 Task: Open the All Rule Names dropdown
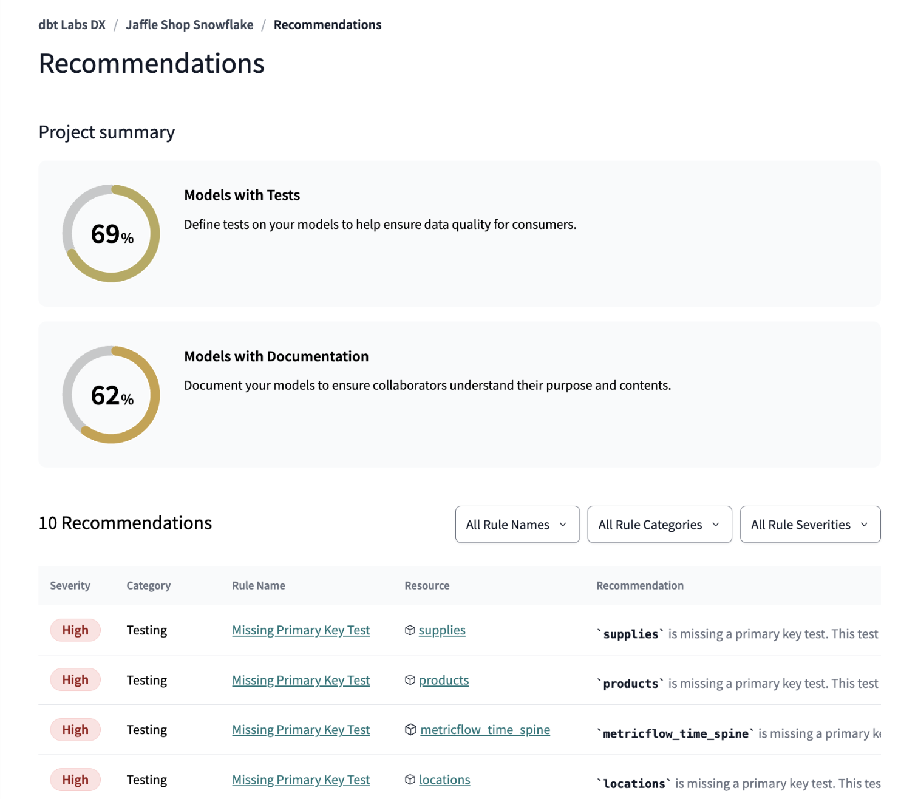tap(517, 524)
